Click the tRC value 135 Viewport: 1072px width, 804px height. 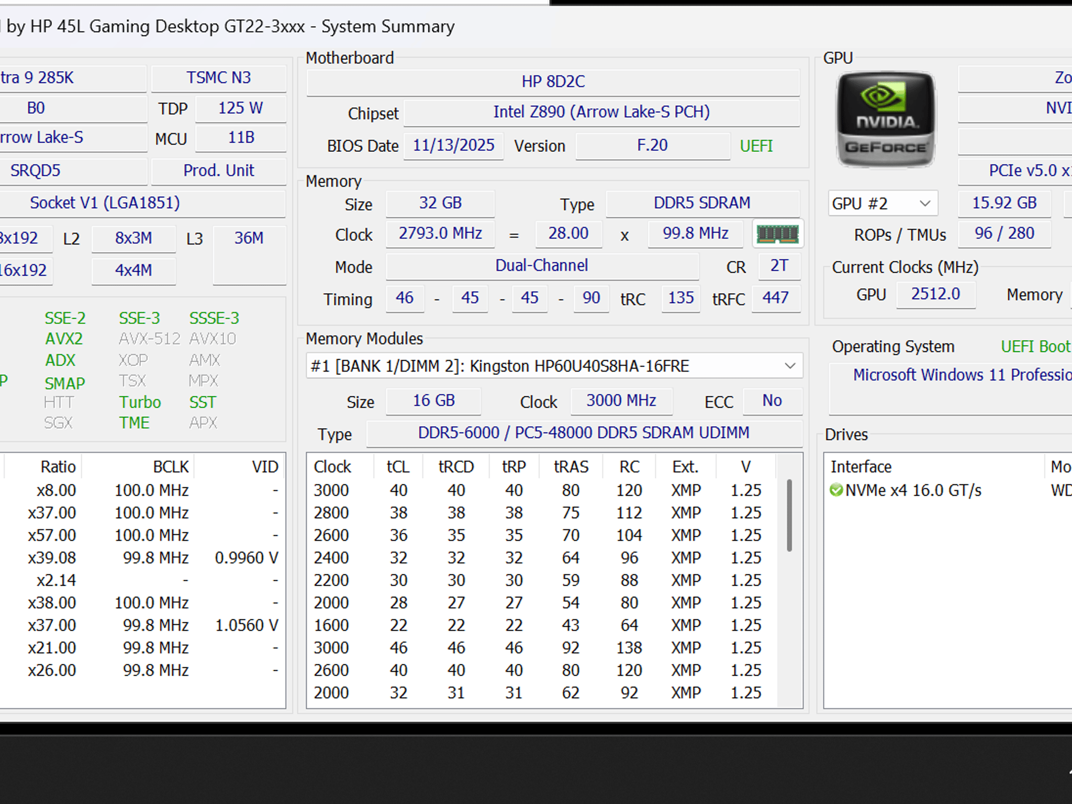pyautogui.click(x=681, y=299)
